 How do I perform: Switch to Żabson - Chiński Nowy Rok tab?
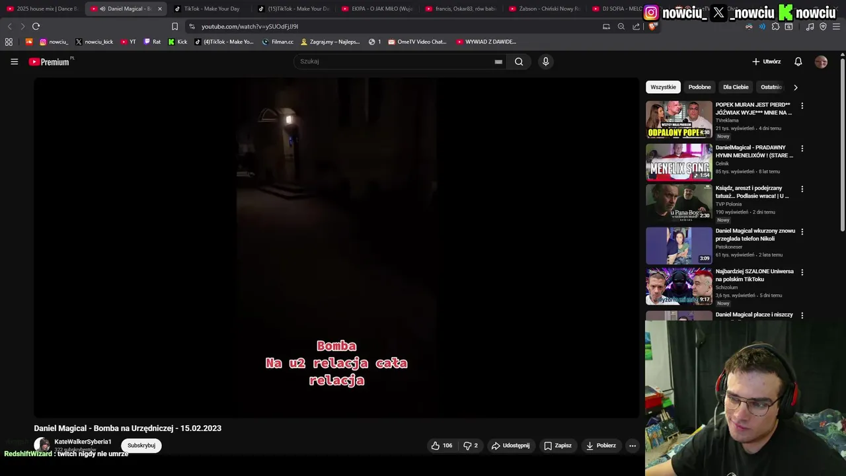click(545, 9)
